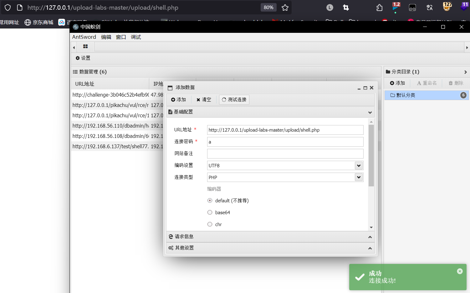This screenshot has height=293, width=470.
Task: Click the dialog scrollbar down arrow
Action: tap(371, 228)
